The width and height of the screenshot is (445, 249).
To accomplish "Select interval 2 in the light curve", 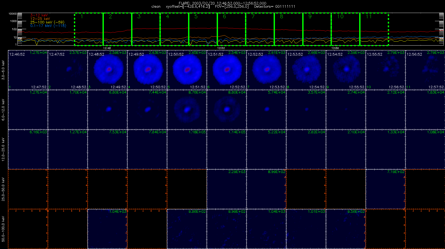I will (117, 29).
